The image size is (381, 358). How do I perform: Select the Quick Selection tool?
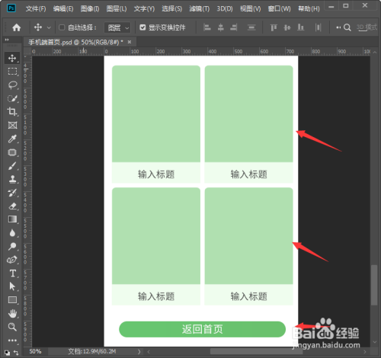point(12,98)
